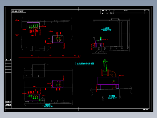Image resolution: width=157 pixels, height=118 pixels.
Task: Select upper section marker A arrow
Action: tap(17, 20)
